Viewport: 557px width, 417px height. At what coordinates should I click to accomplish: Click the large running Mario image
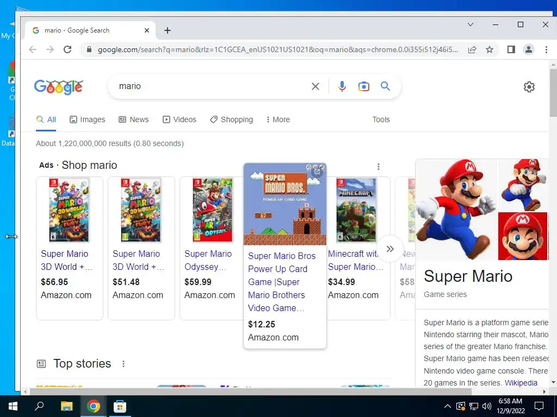(x=456, y=210)
